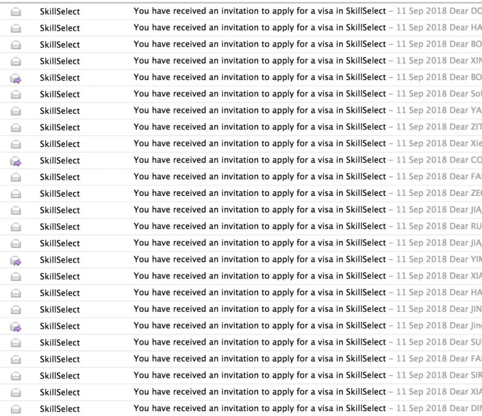This screenshot has width=482, height=416.
Task: Click the opened envelope icon on the Dear Sof email
Action: pos(16,94)
